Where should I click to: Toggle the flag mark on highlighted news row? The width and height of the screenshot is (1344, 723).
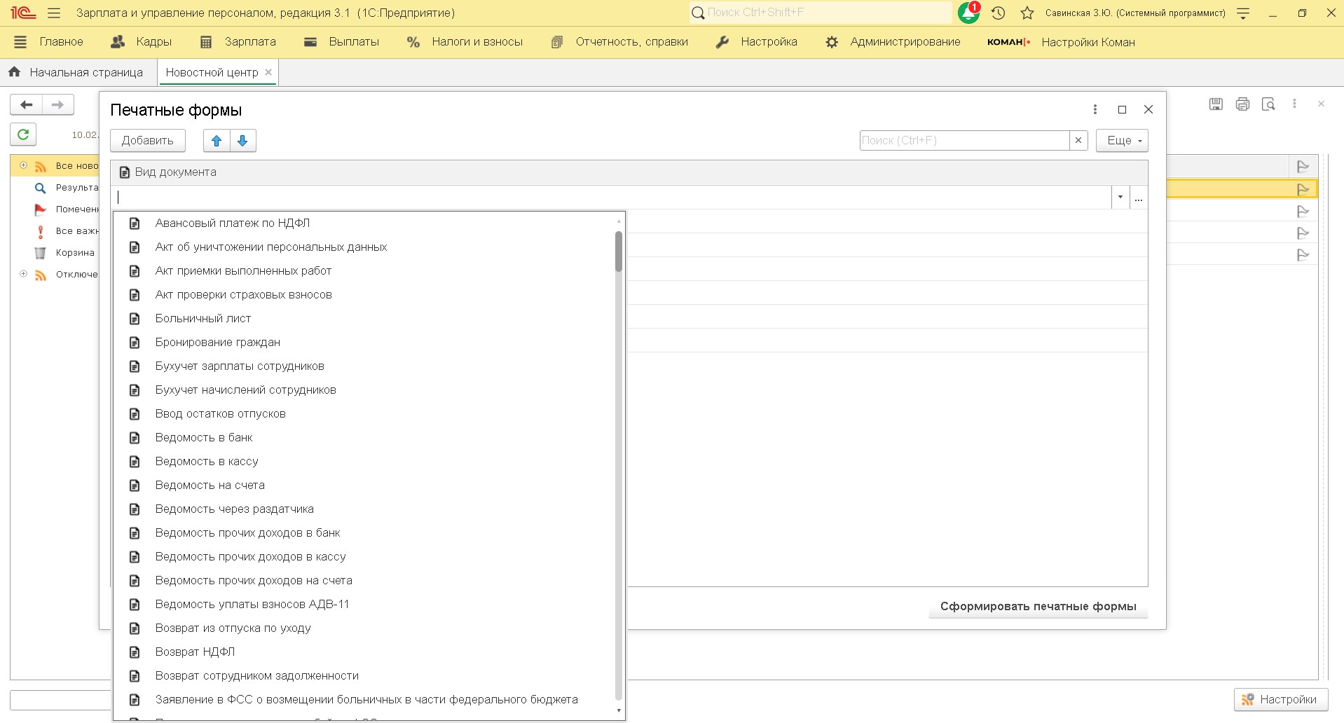[x=1303, y=189]
